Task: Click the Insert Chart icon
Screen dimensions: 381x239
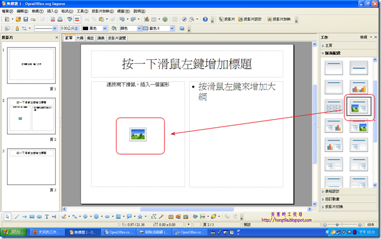Action: (147, 19)
